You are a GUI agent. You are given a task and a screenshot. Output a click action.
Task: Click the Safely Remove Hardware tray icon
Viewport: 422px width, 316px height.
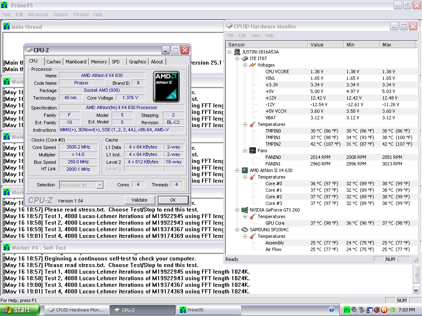pos(361,310)
